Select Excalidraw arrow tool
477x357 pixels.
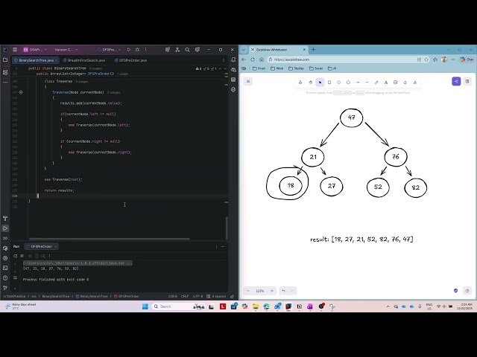tap(358, 83)
